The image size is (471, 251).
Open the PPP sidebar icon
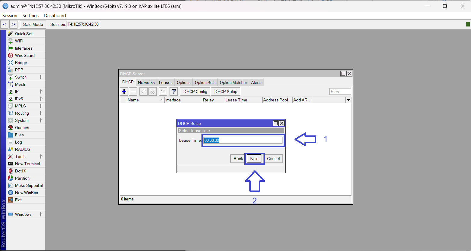tap(11, 70)
